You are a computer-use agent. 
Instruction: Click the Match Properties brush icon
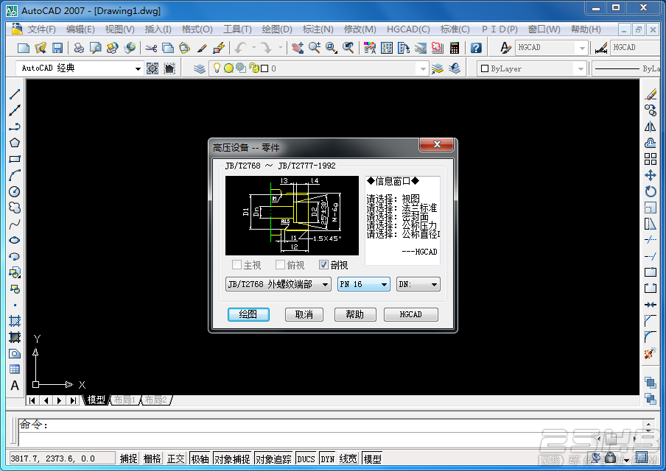(x=202, y=48)
